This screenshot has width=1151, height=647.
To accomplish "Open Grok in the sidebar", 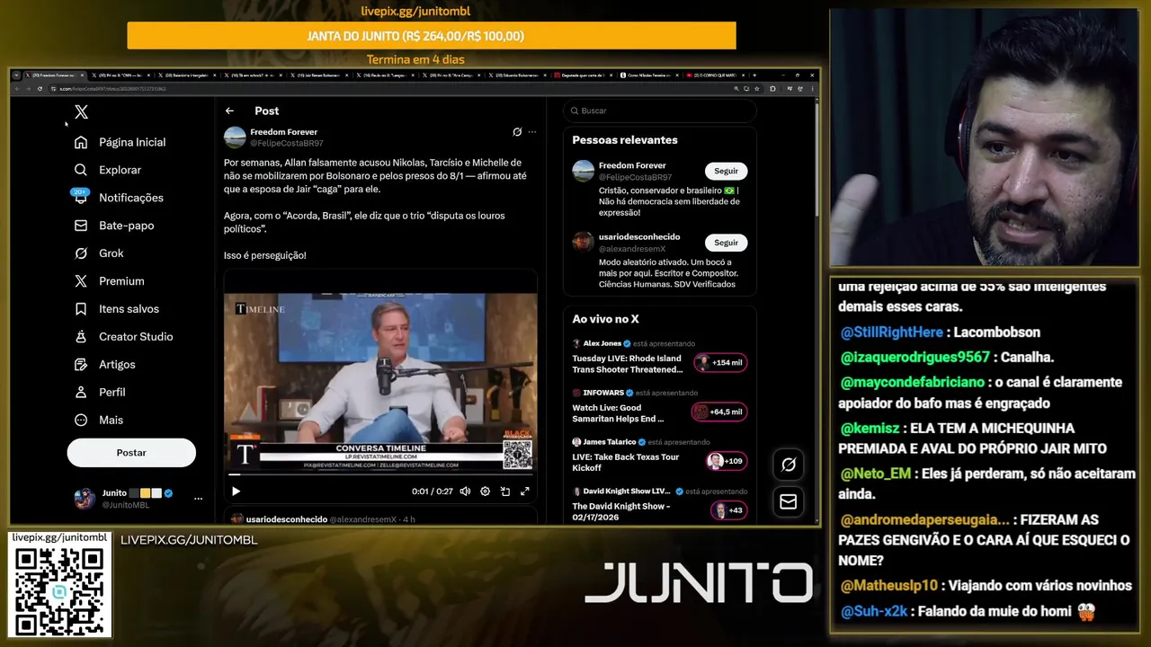I will tap(99, 253).
